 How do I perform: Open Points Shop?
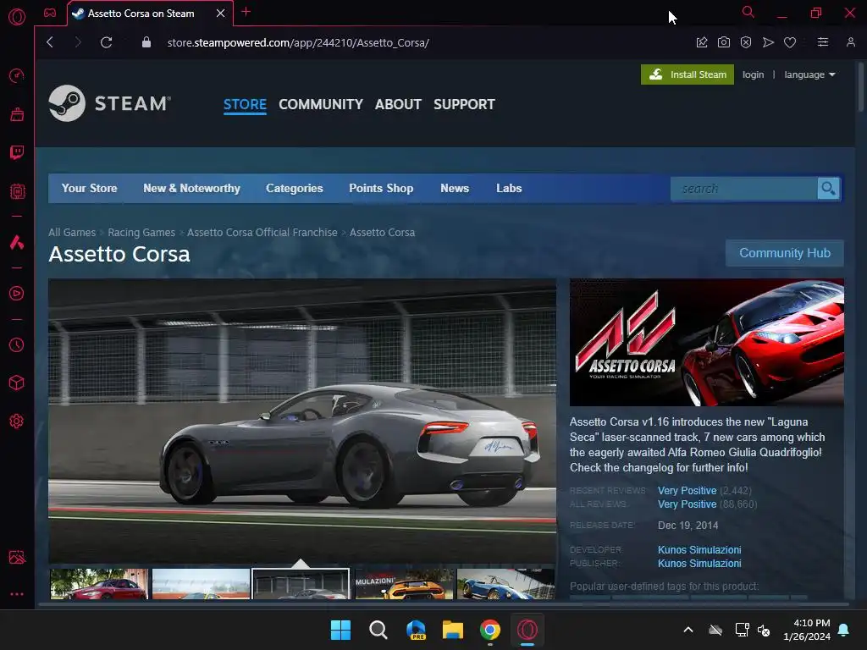pyautogui.click(x=381, y=188)
